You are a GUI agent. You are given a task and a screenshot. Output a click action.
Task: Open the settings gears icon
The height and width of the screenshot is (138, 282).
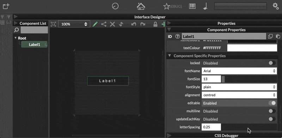(x=276, y=6)
